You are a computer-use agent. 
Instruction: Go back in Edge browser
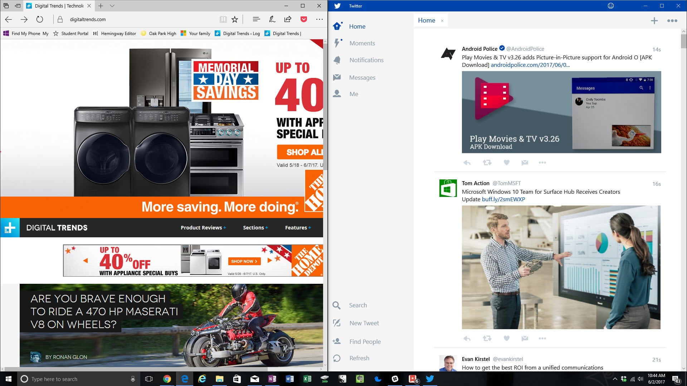(9, 20)
